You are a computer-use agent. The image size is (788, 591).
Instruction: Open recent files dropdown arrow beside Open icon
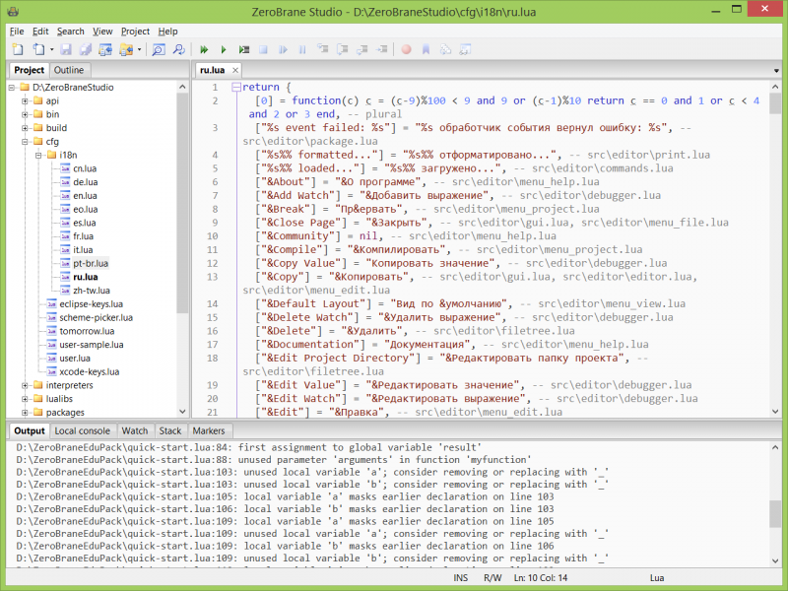coord(51,50)
